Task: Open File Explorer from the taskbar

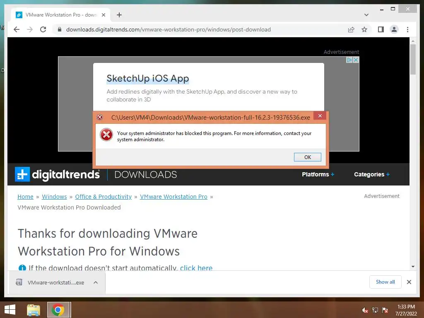Action: [34, 310]
